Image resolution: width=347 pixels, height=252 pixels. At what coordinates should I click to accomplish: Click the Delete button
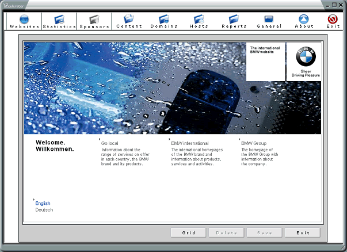[x=226, y=232]
